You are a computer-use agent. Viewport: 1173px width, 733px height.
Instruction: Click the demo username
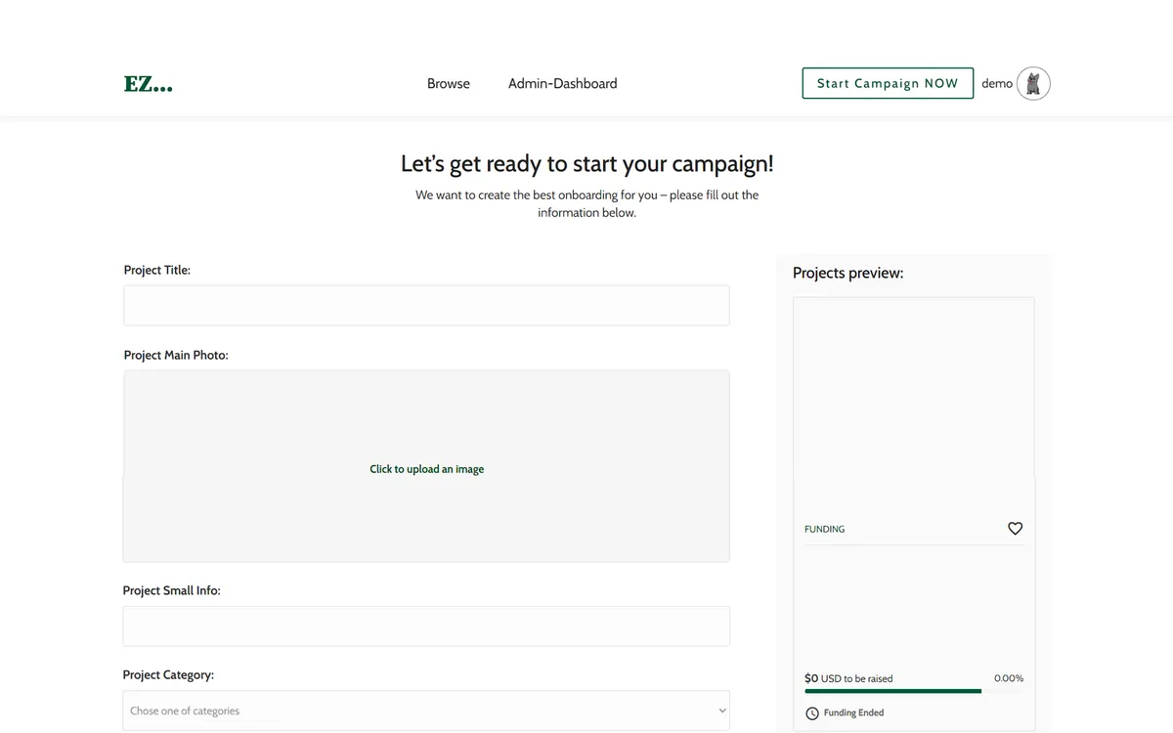(997, 84)
